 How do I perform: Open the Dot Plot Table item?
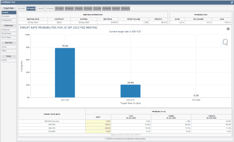pyautogui.click(x=9, y=51)
